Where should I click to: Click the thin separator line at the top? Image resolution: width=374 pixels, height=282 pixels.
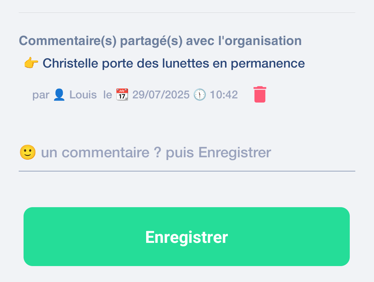[x=187, y=13]
